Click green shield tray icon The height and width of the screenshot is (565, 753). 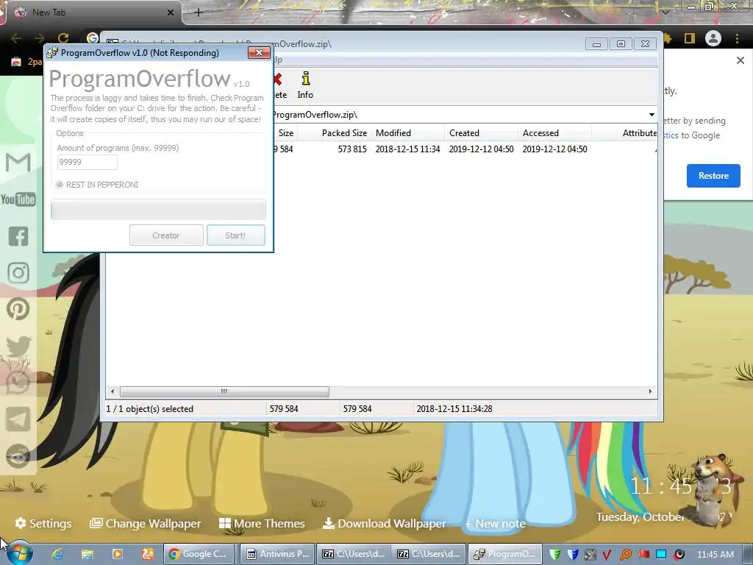point(555,555)
